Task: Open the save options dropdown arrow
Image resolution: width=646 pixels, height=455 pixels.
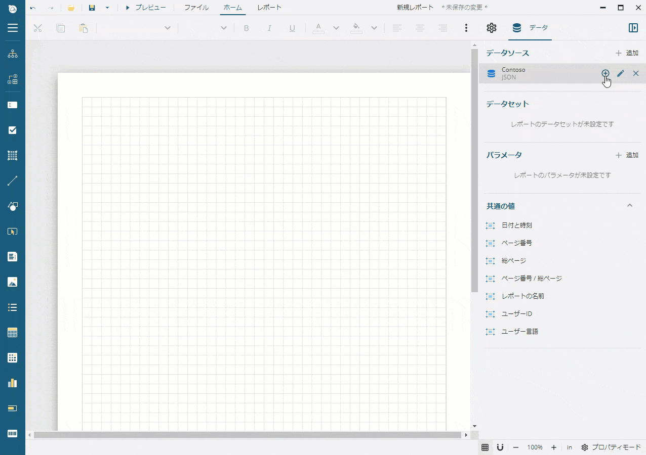Action: (107, 8)
